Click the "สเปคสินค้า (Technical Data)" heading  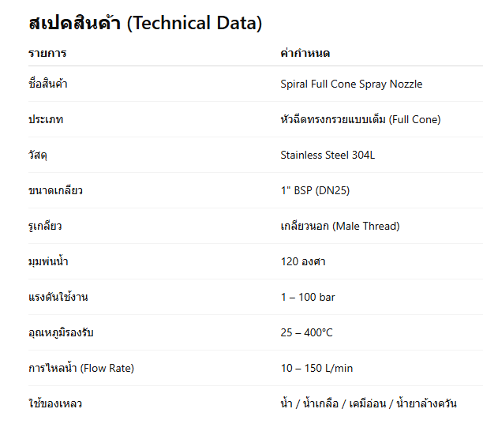pos(144,24)
